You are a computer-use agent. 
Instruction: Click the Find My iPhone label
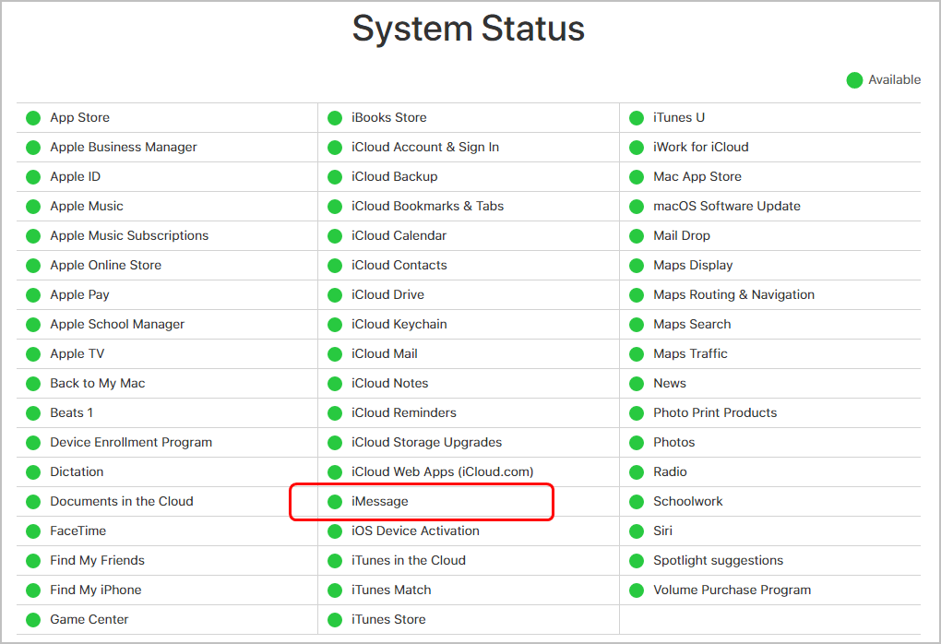[96, 590]
